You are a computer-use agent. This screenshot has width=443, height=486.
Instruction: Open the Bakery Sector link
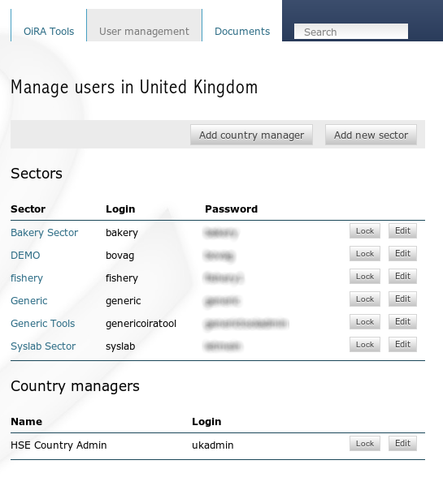[45, 233]
